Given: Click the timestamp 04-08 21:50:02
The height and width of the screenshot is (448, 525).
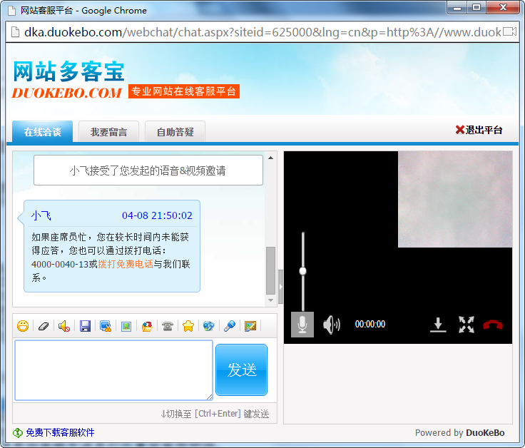Looking at the screenshot, I should [157, 215].
